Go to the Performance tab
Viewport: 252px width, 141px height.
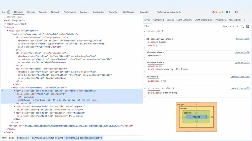coord(70,12)
